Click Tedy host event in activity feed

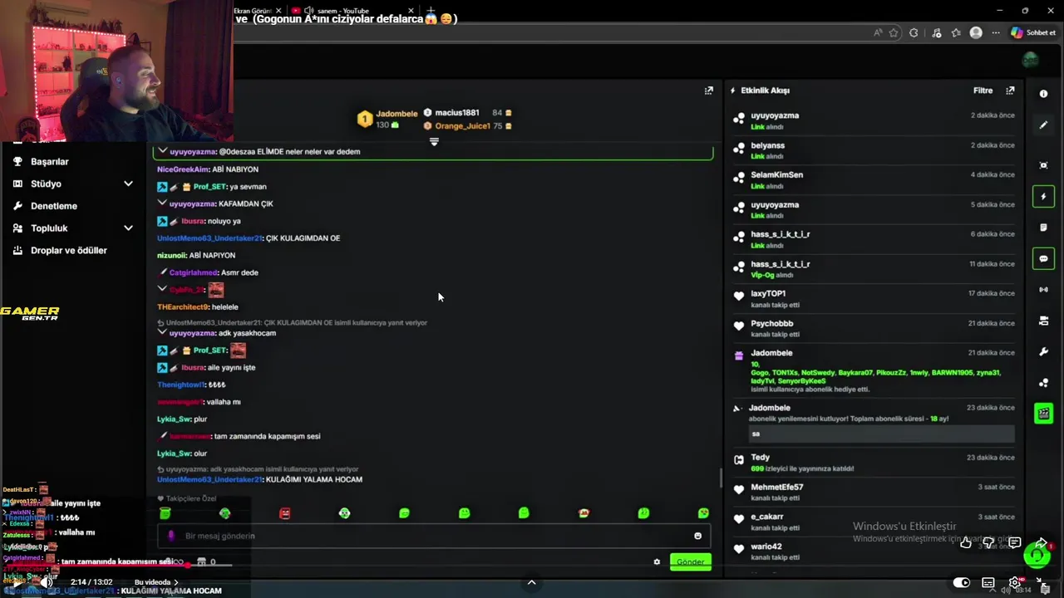point(874,463)
